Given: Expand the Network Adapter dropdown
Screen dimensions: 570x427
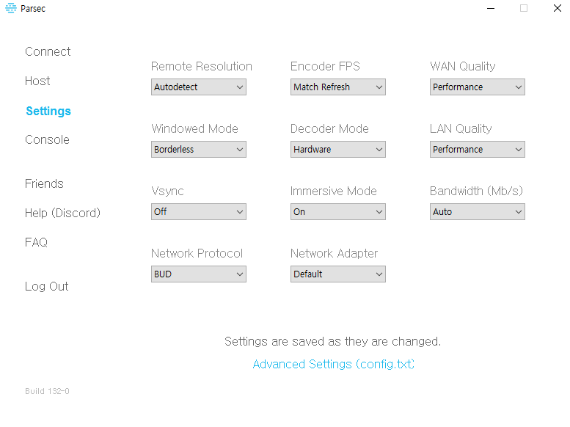Looking at the screenshot, I should 337,274.
